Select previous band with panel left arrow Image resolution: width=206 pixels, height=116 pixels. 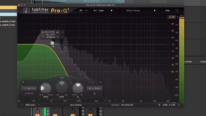pyautogui.click(x=89, y=82)
